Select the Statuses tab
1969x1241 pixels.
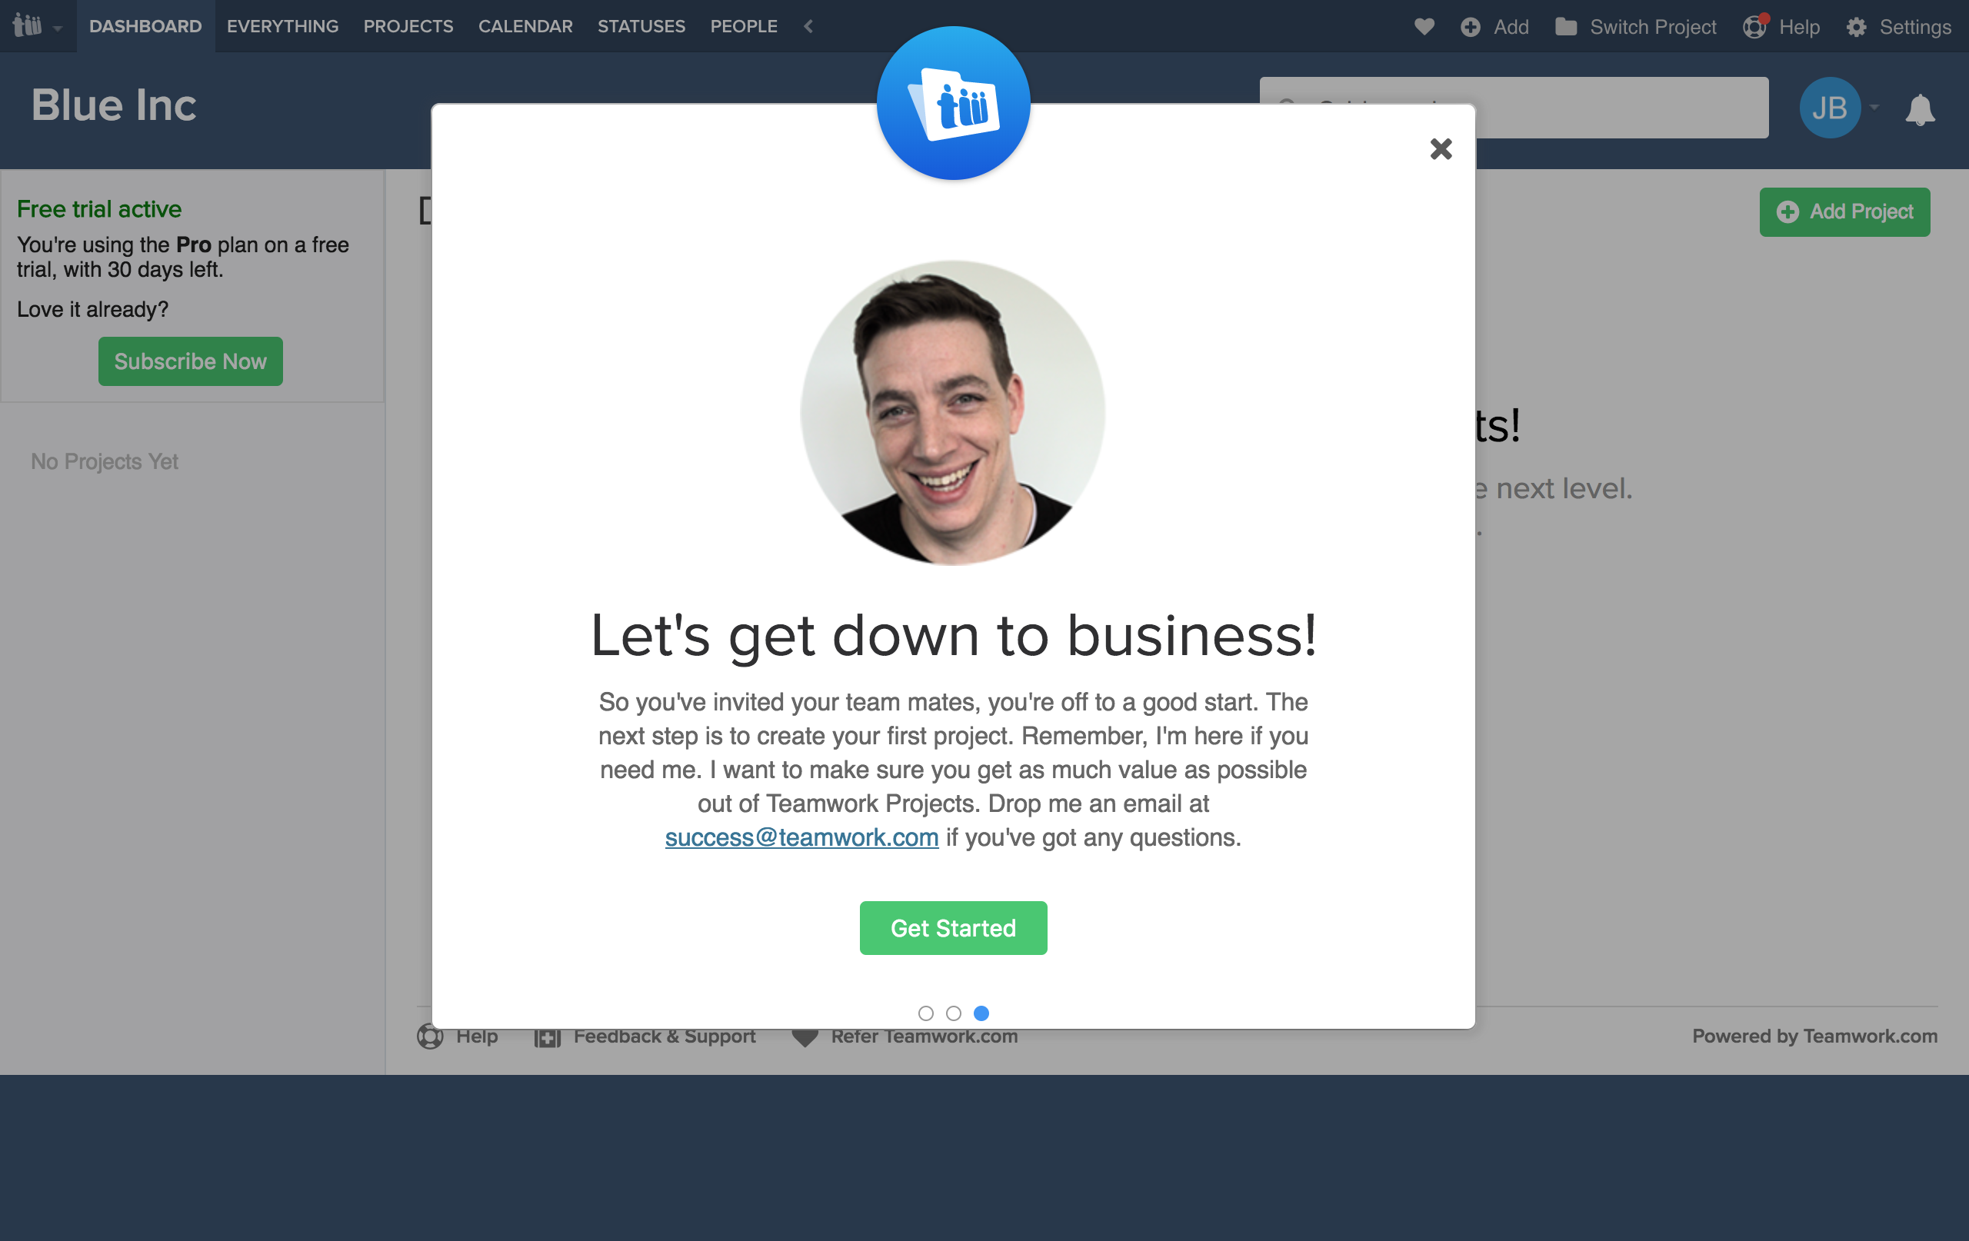coord(641,26)
